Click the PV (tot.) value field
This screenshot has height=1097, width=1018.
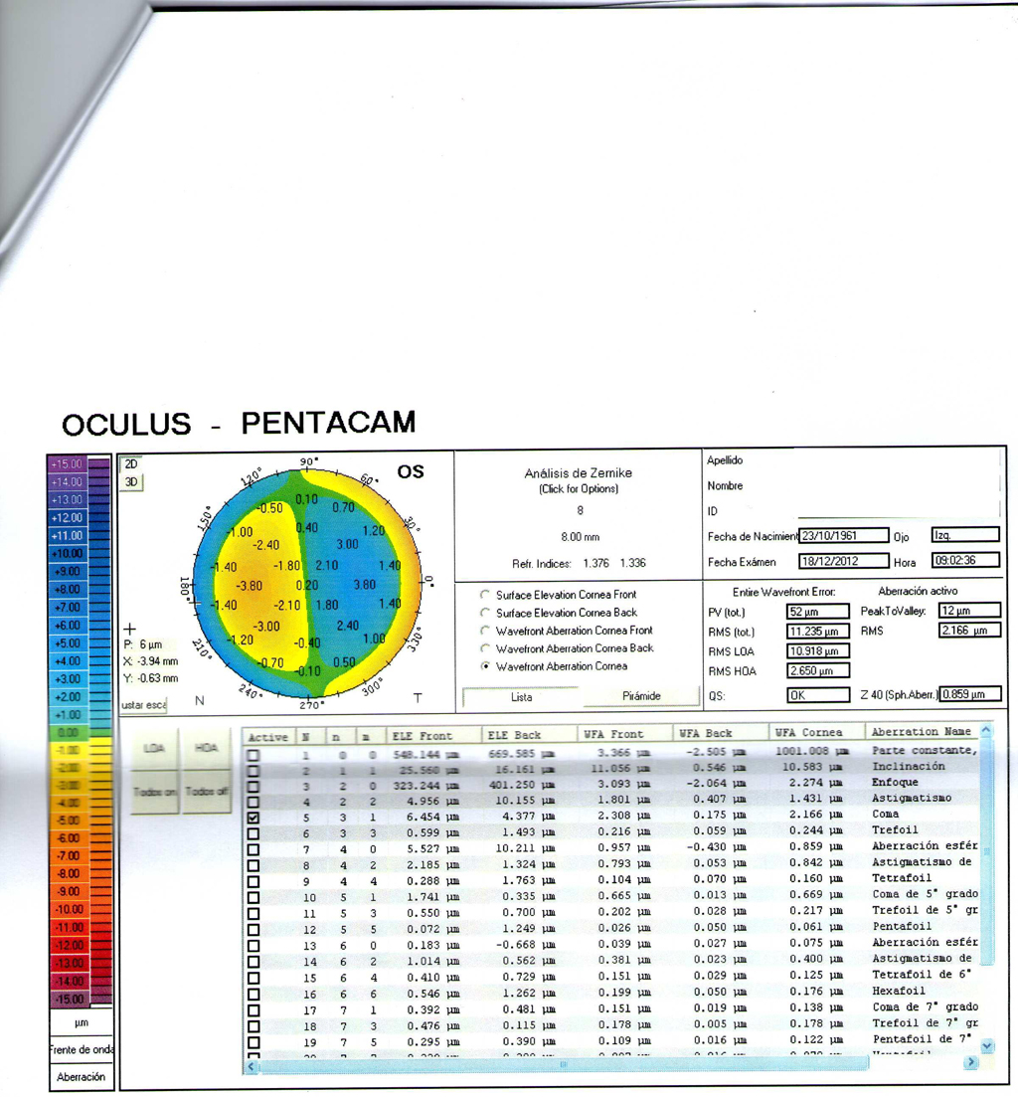pos(818,613)
